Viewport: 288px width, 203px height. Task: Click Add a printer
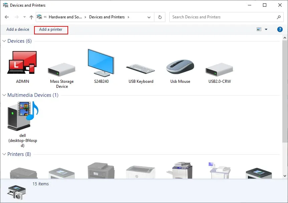point(51,29)
